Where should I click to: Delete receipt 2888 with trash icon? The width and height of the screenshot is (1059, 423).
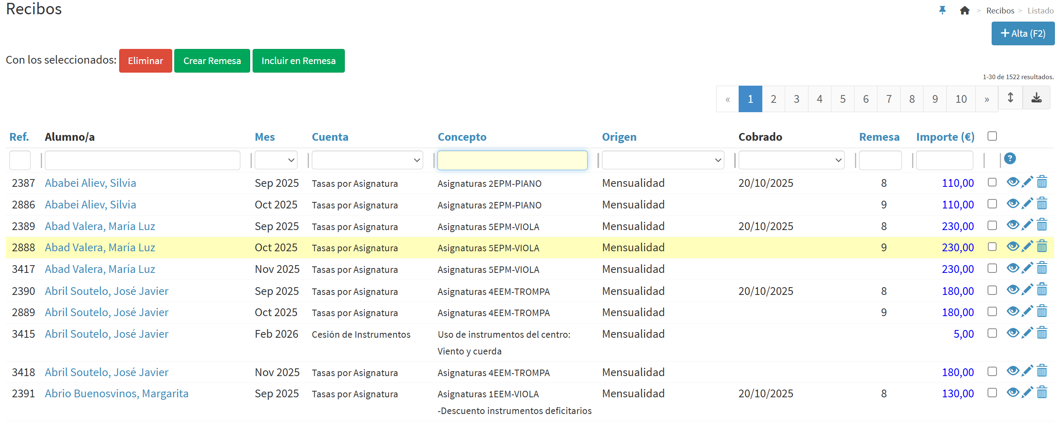coord(1042,247)
